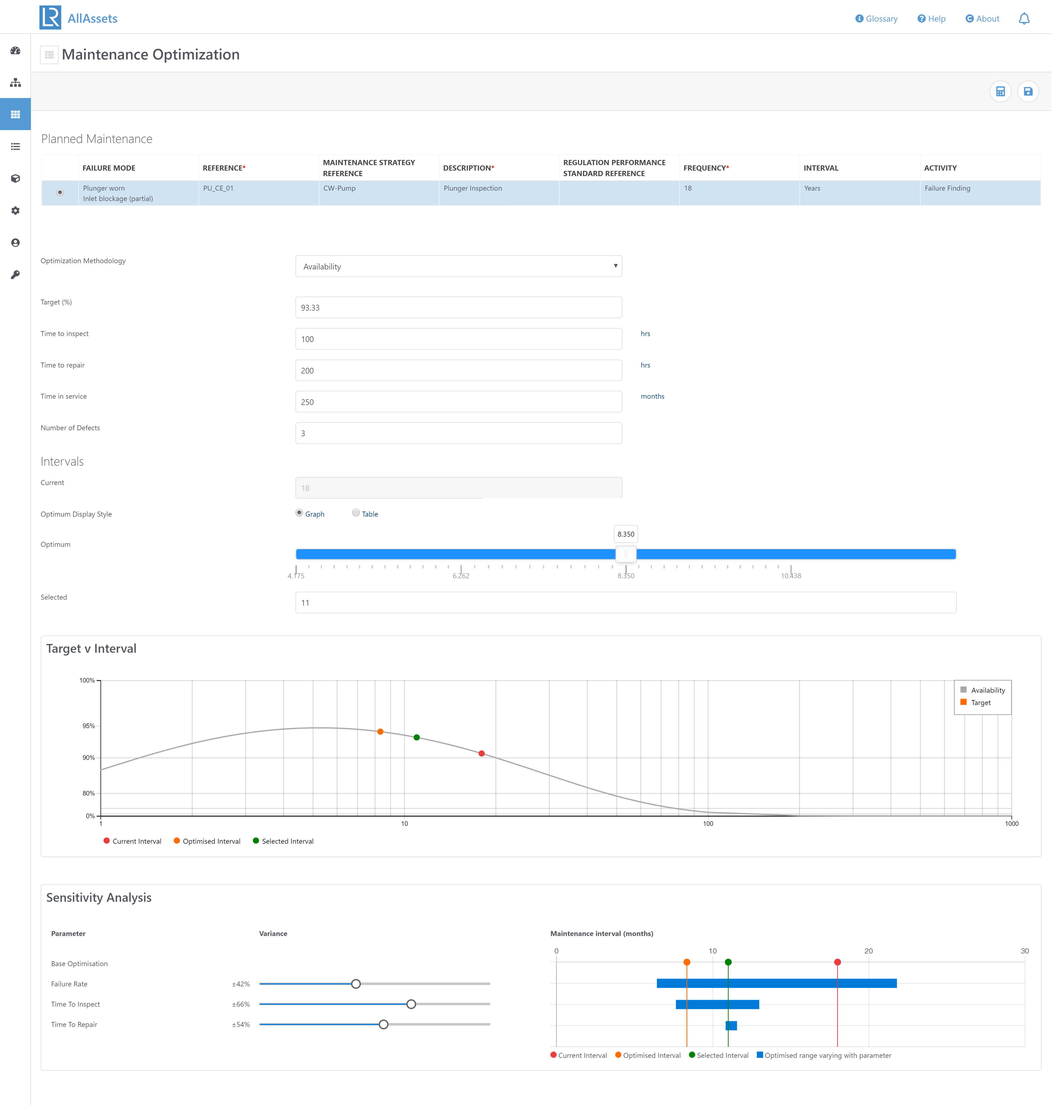Click the list icon beside Maintenance Optimization title

[x=49, y=55]
